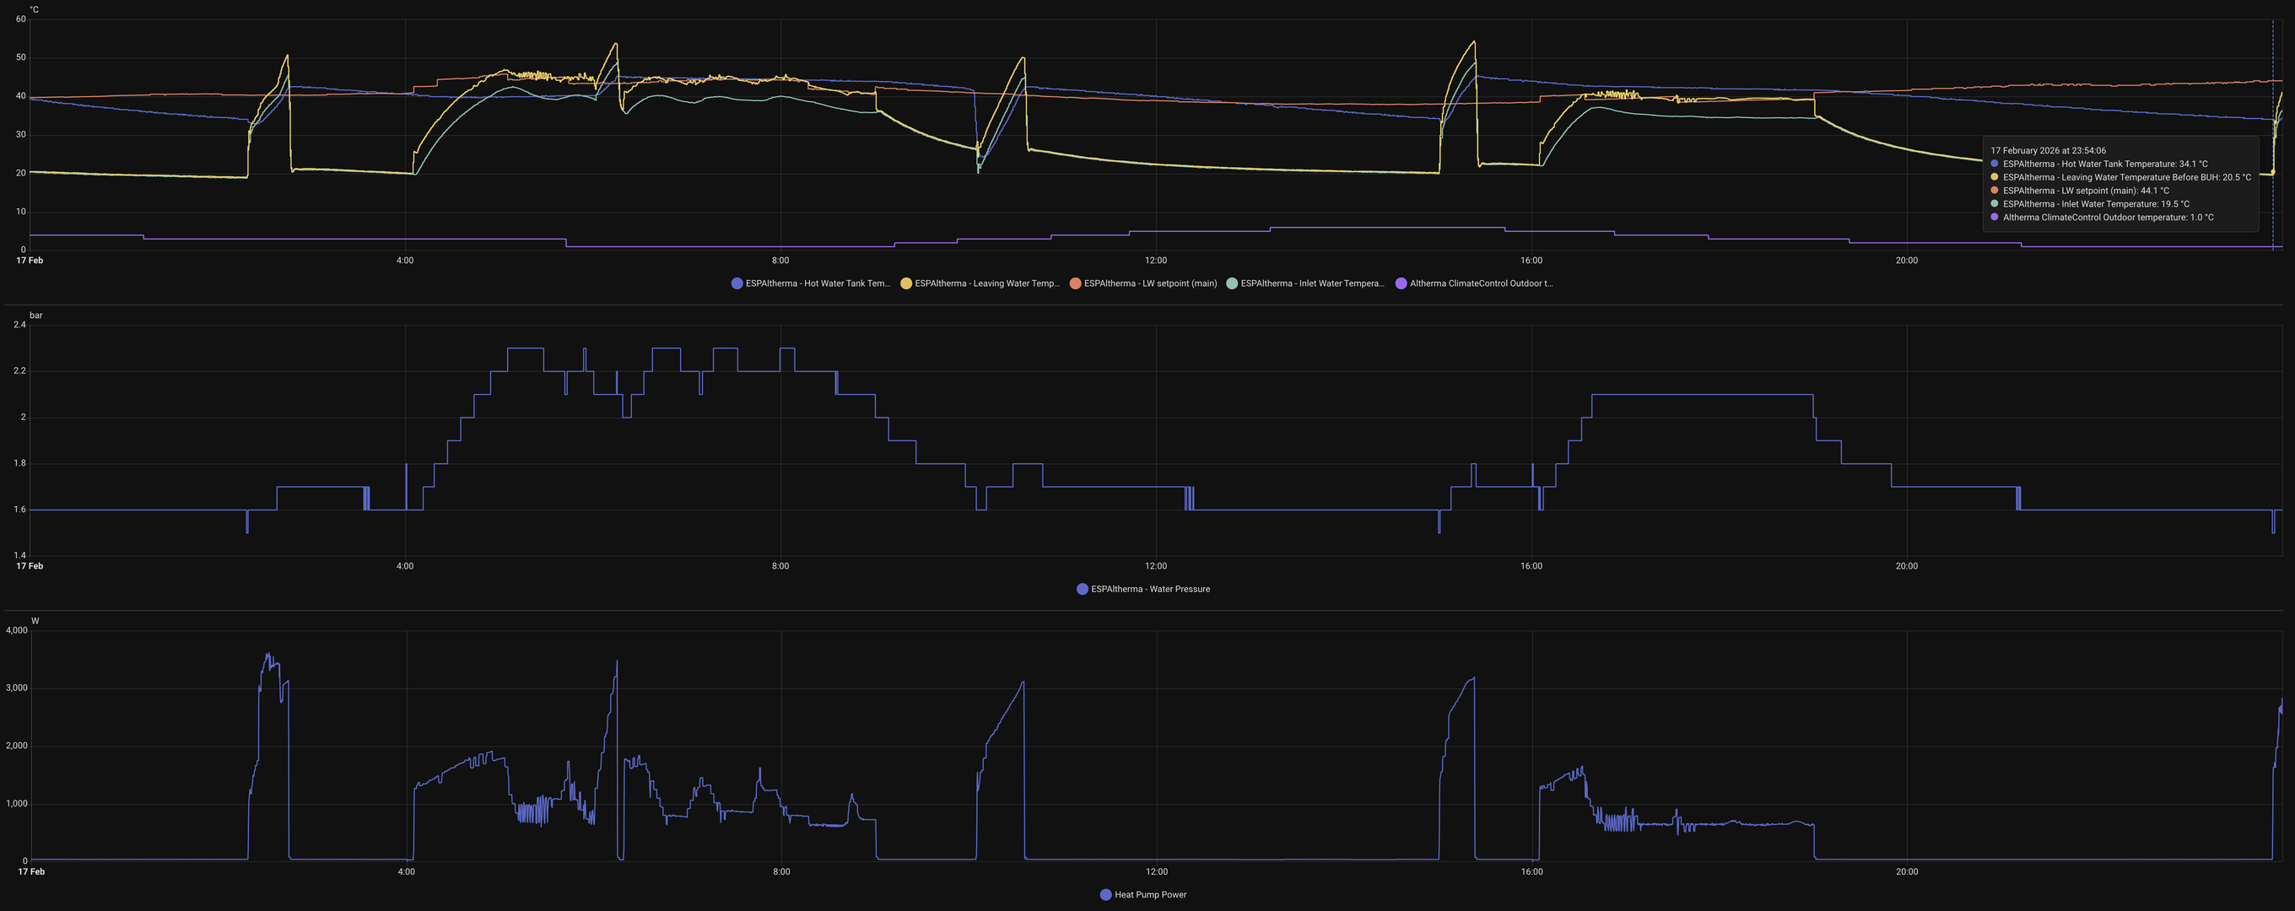The image size is (2295, 911).
Task: Toggle Altherma ClimateControl Outdoor legend label
Action: [1481, 283]
